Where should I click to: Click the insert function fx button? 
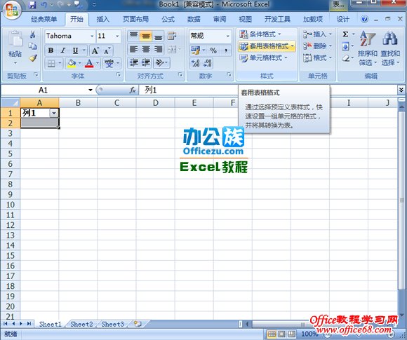(x=133, y=90)
